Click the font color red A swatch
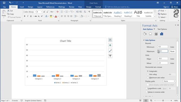This screenshot has height=102, width=181. tap(56, 16)
